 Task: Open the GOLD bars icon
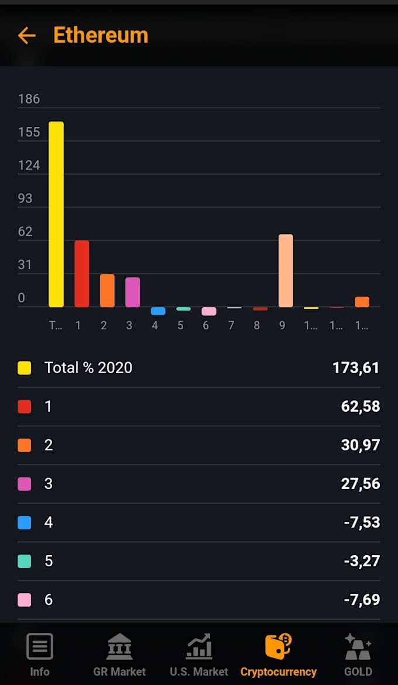[358, 647]
